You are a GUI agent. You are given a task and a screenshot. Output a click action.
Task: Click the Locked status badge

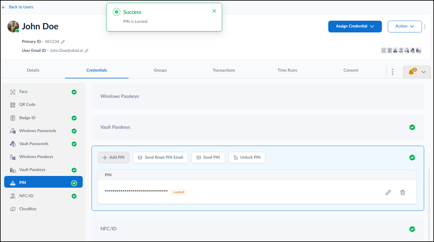[179, 192]
